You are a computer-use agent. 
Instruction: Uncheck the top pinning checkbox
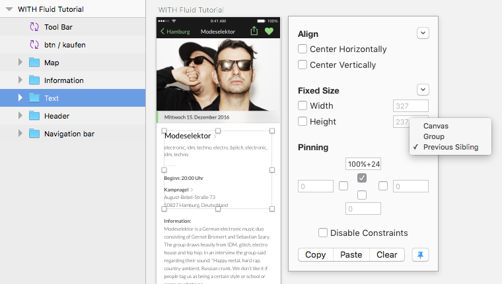[362, 178]
